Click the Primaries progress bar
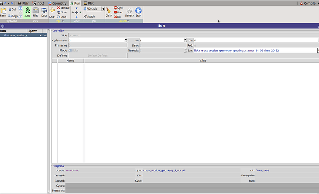319x194 pixels. click(x=192, y=191)
